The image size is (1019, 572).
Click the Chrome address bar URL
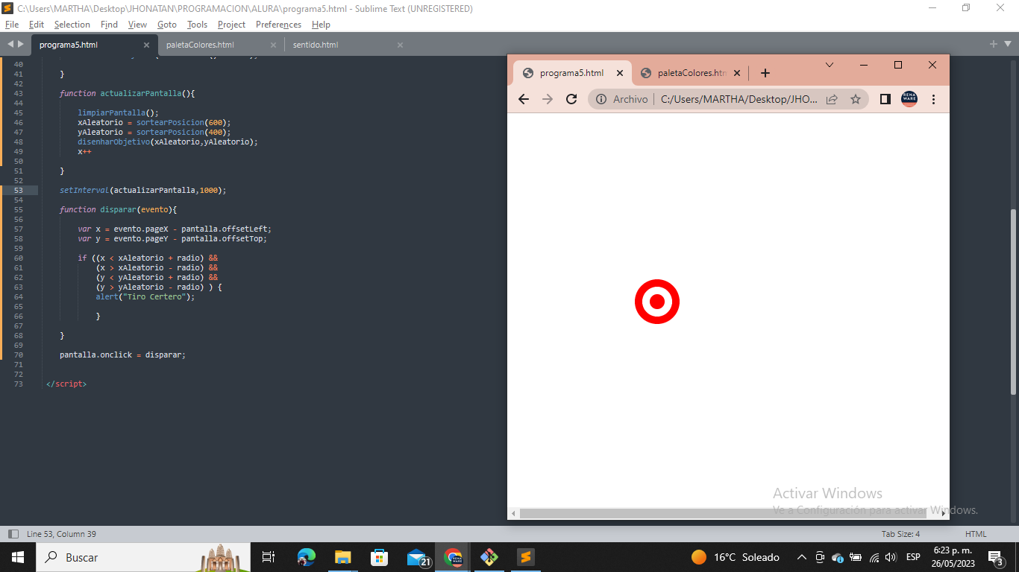coord(739,99)
